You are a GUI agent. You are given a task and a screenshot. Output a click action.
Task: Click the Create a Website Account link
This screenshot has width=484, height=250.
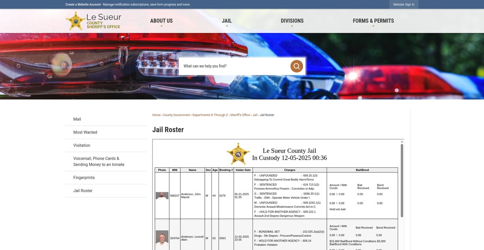(83, 4)
